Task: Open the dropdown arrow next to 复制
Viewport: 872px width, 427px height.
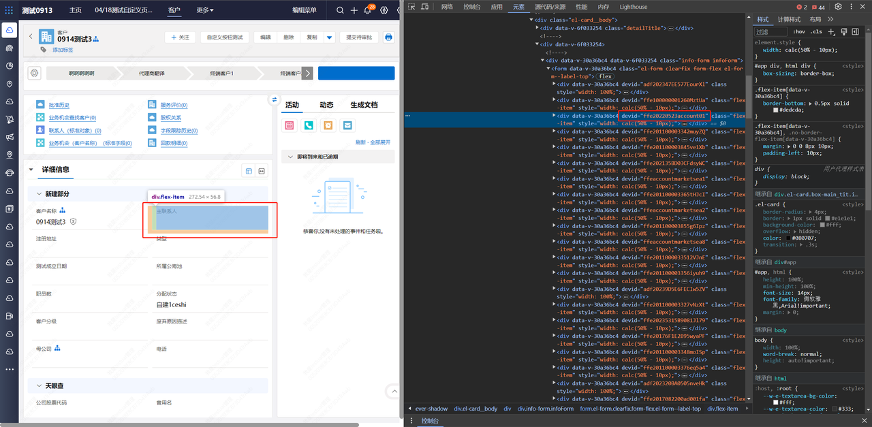Action: tap(329, 37)
